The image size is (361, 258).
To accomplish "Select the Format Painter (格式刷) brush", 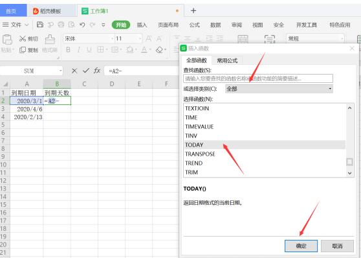I will click(x=50, y=40).
